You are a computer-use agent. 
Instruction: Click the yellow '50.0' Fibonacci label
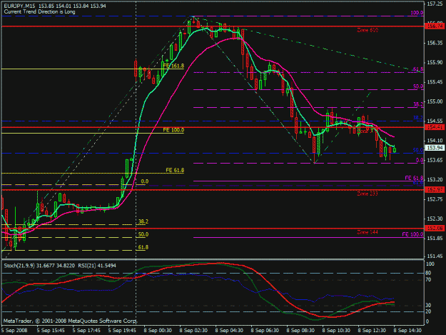(143, 234)
